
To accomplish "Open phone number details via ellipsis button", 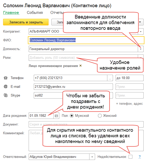I will click(110, 78).
